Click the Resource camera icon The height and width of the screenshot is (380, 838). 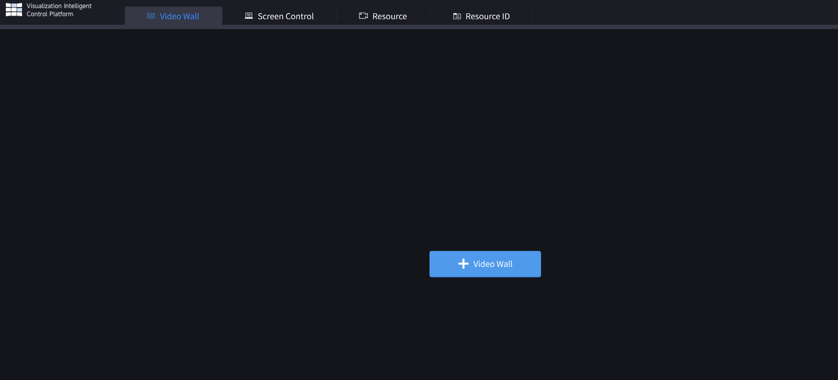[x=363, y=16]
